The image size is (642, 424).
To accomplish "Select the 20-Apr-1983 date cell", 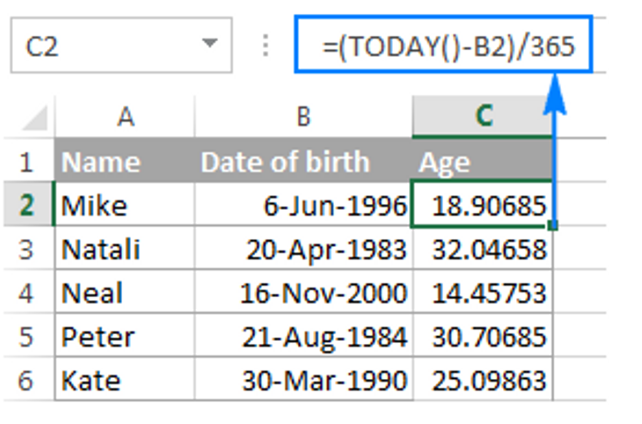I will (x=303, y=249).
